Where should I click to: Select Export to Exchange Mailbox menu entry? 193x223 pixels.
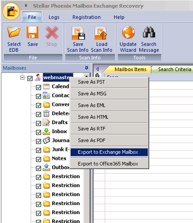pos(109,152)
